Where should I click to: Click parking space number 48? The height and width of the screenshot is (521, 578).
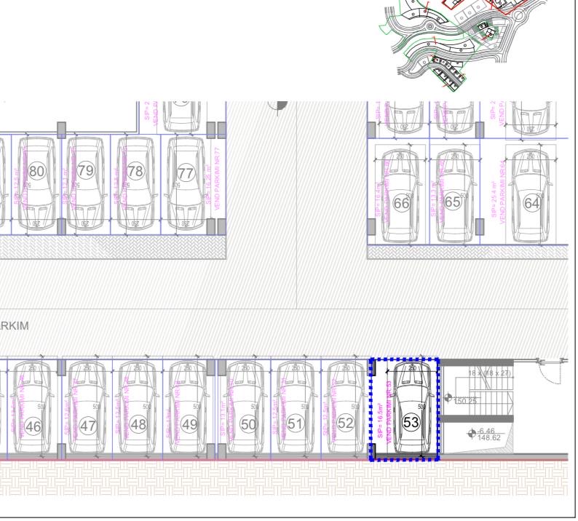click(x=138, y=424)
